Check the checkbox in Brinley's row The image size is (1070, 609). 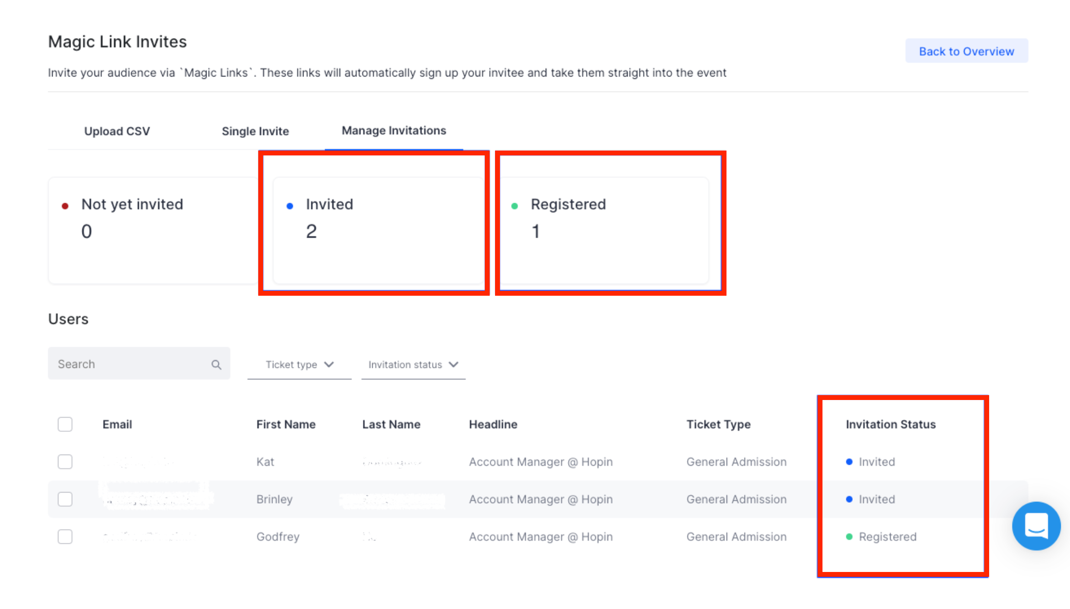pos(65,499)
